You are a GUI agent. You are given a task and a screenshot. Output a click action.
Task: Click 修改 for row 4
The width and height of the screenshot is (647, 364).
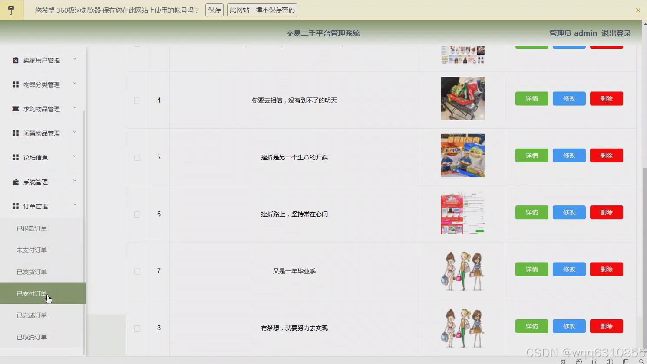coord(569,99)
